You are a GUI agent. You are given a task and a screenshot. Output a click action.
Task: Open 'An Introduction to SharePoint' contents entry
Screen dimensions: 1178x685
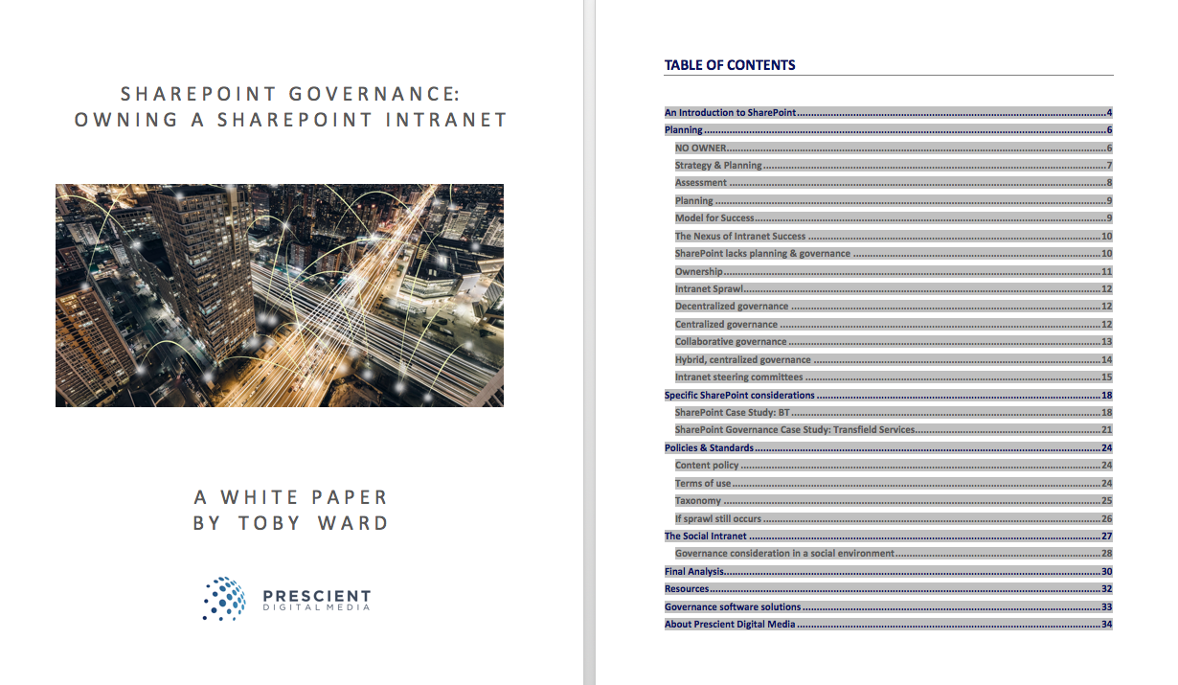point(888,112)
